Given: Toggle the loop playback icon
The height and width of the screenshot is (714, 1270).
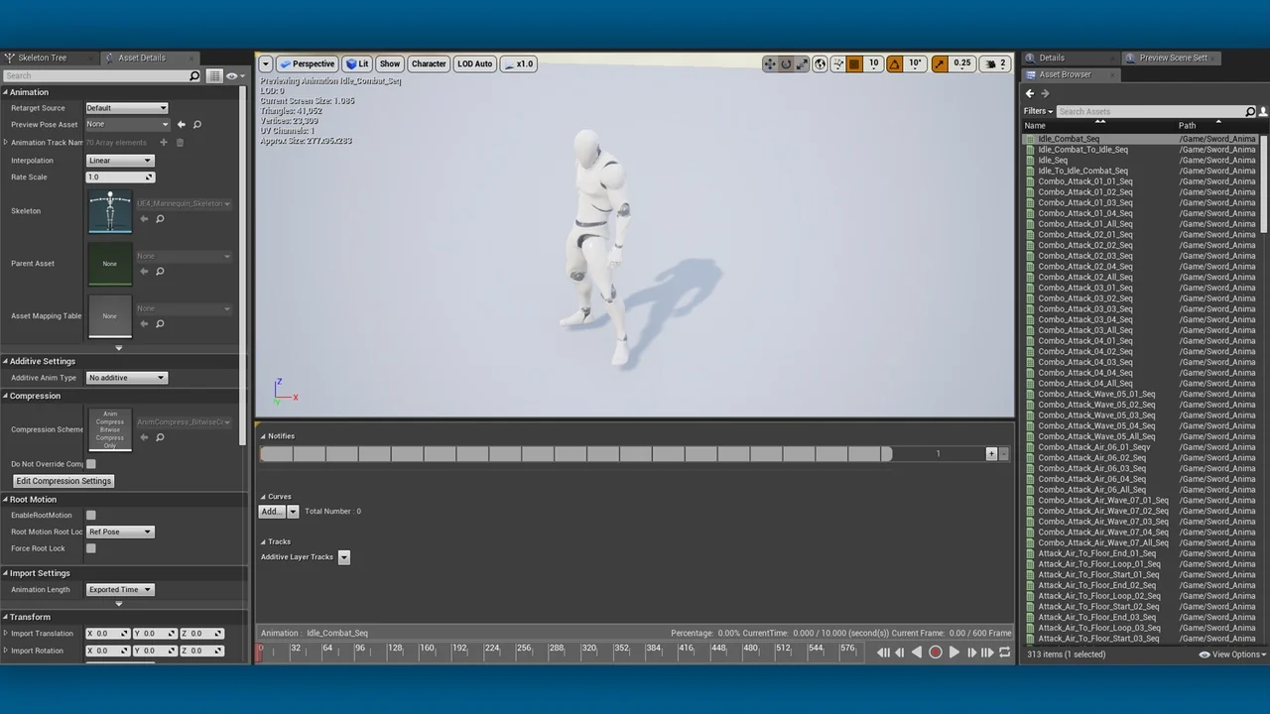Looking at the screenshot, I should click(x=1005, y=653).
